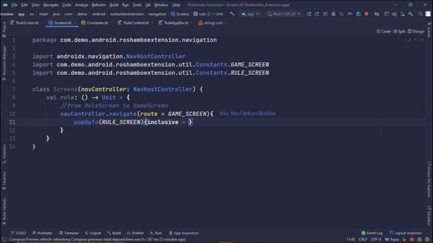Click the tool windows quick-access icon in status bar
Image resolution: width=433 pixels, height=243 pixels.
[x=3, y=240]
